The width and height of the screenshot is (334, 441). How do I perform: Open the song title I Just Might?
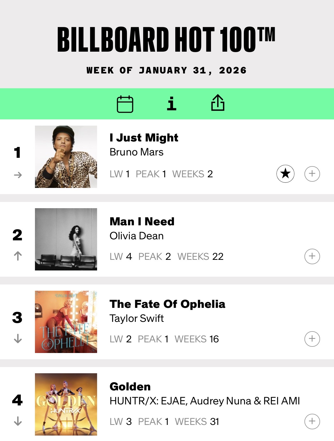tap(144, 138)
